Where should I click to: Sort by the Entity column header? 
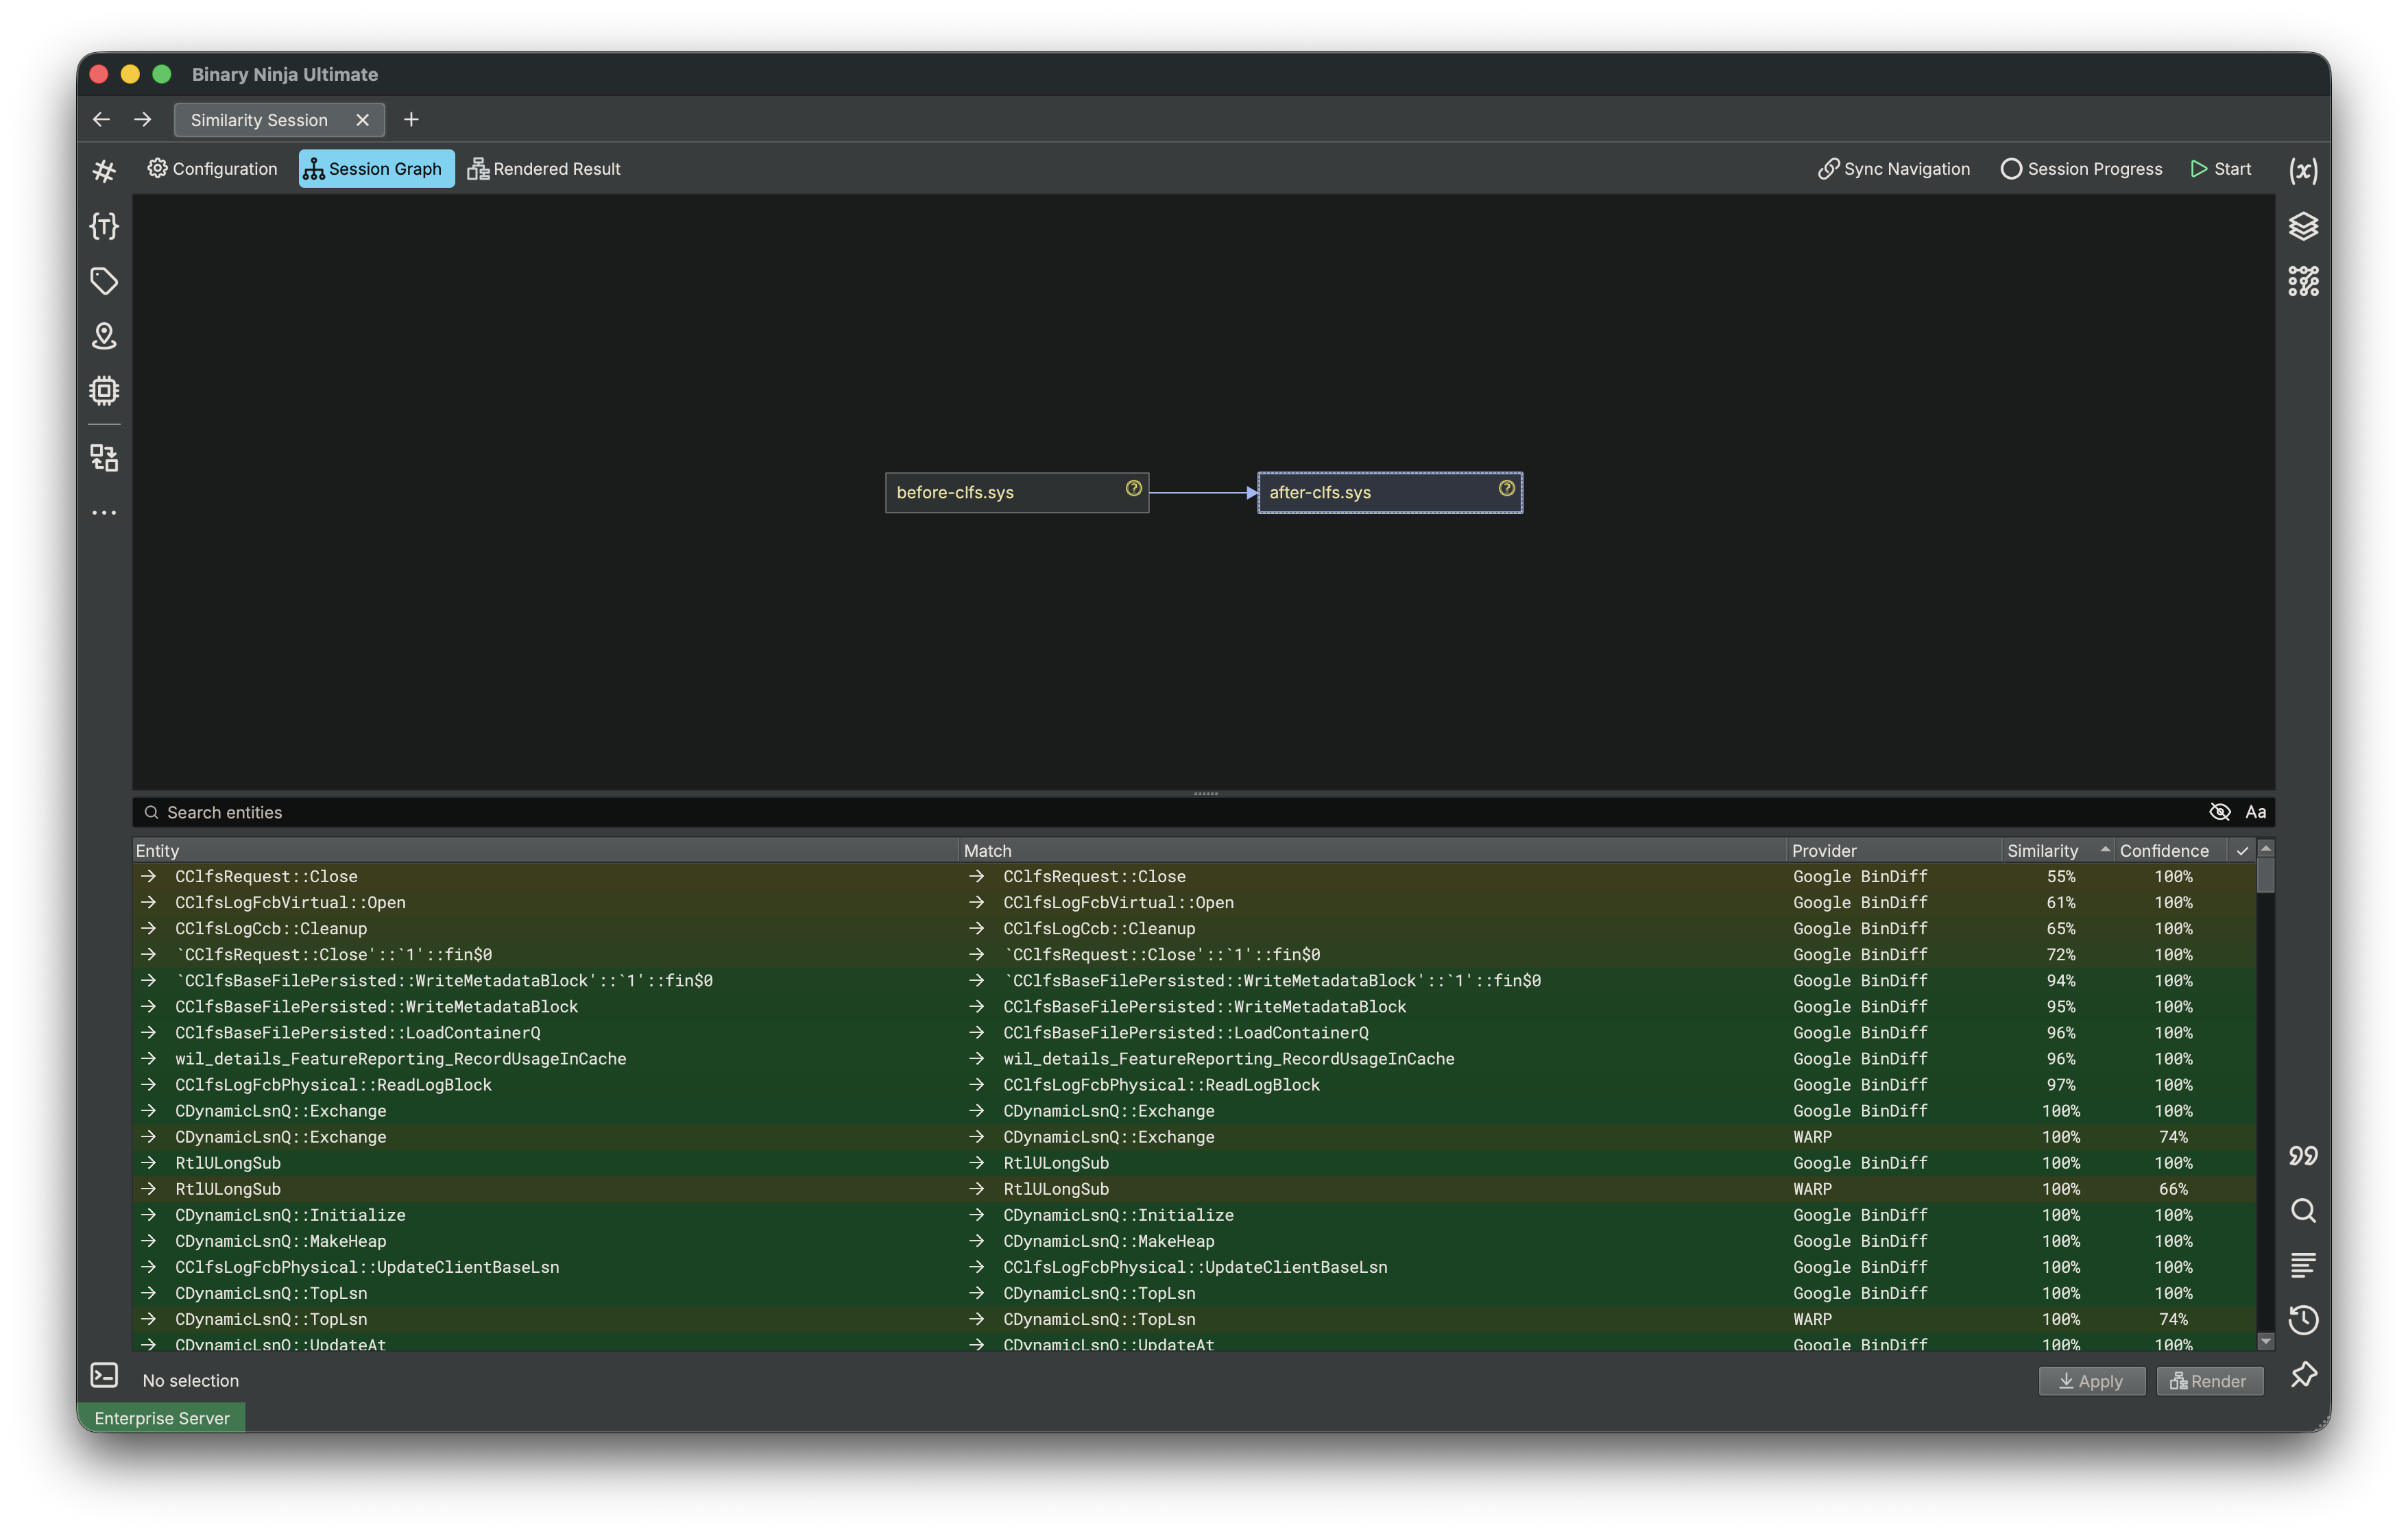545,851
